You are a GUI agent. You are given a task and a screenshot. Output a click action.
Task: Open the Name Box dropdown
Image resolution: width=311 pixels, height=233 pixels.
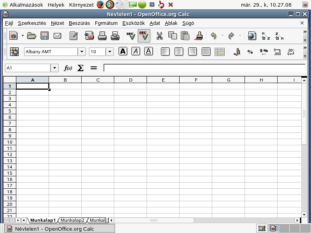click(x=54, y=68)
